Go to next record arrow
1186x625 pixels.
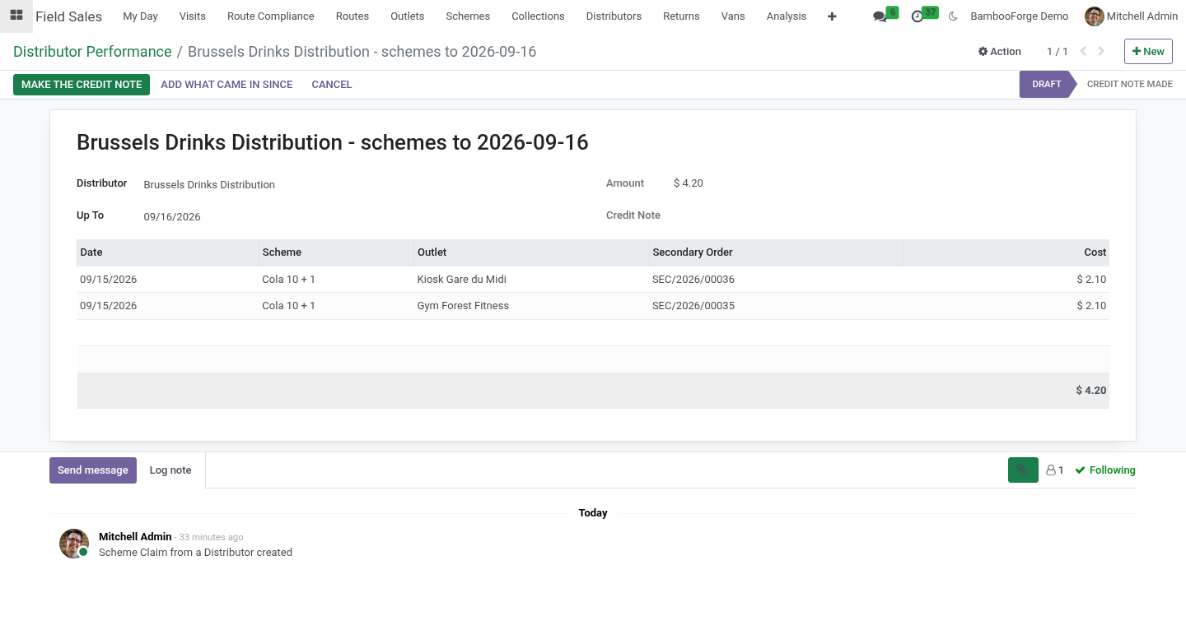pyautogui.click(x=1101, y=51)
